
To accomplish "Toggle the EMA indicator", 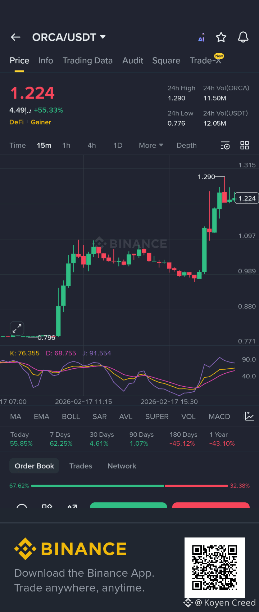I will [41, 417].
